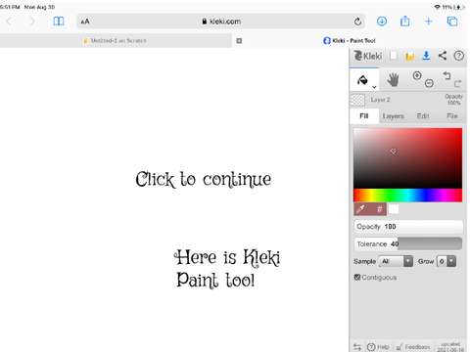Zoom out with the minus magnifier
Screen dimensions: 470x352
click(x=429, y=84)
